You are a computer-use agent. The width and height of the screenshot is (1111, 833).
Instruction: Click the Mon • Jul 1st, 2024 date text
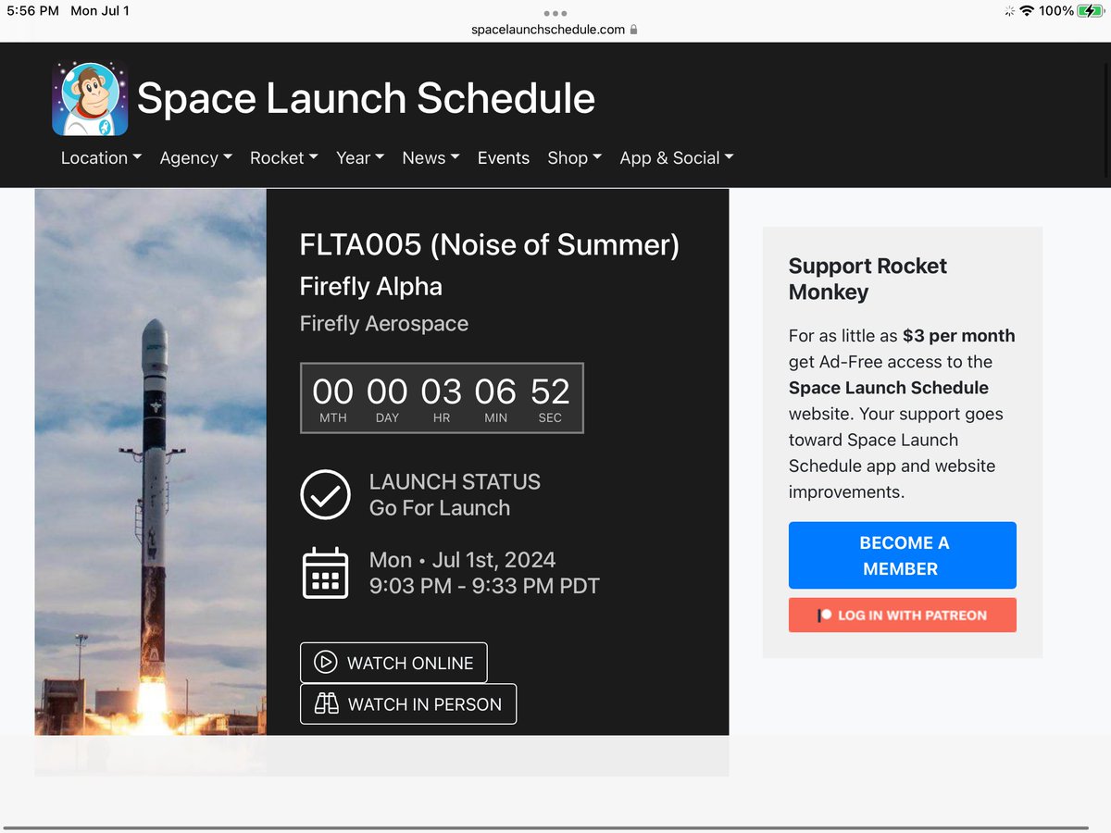pyautogui.click(x=462, y=560)
